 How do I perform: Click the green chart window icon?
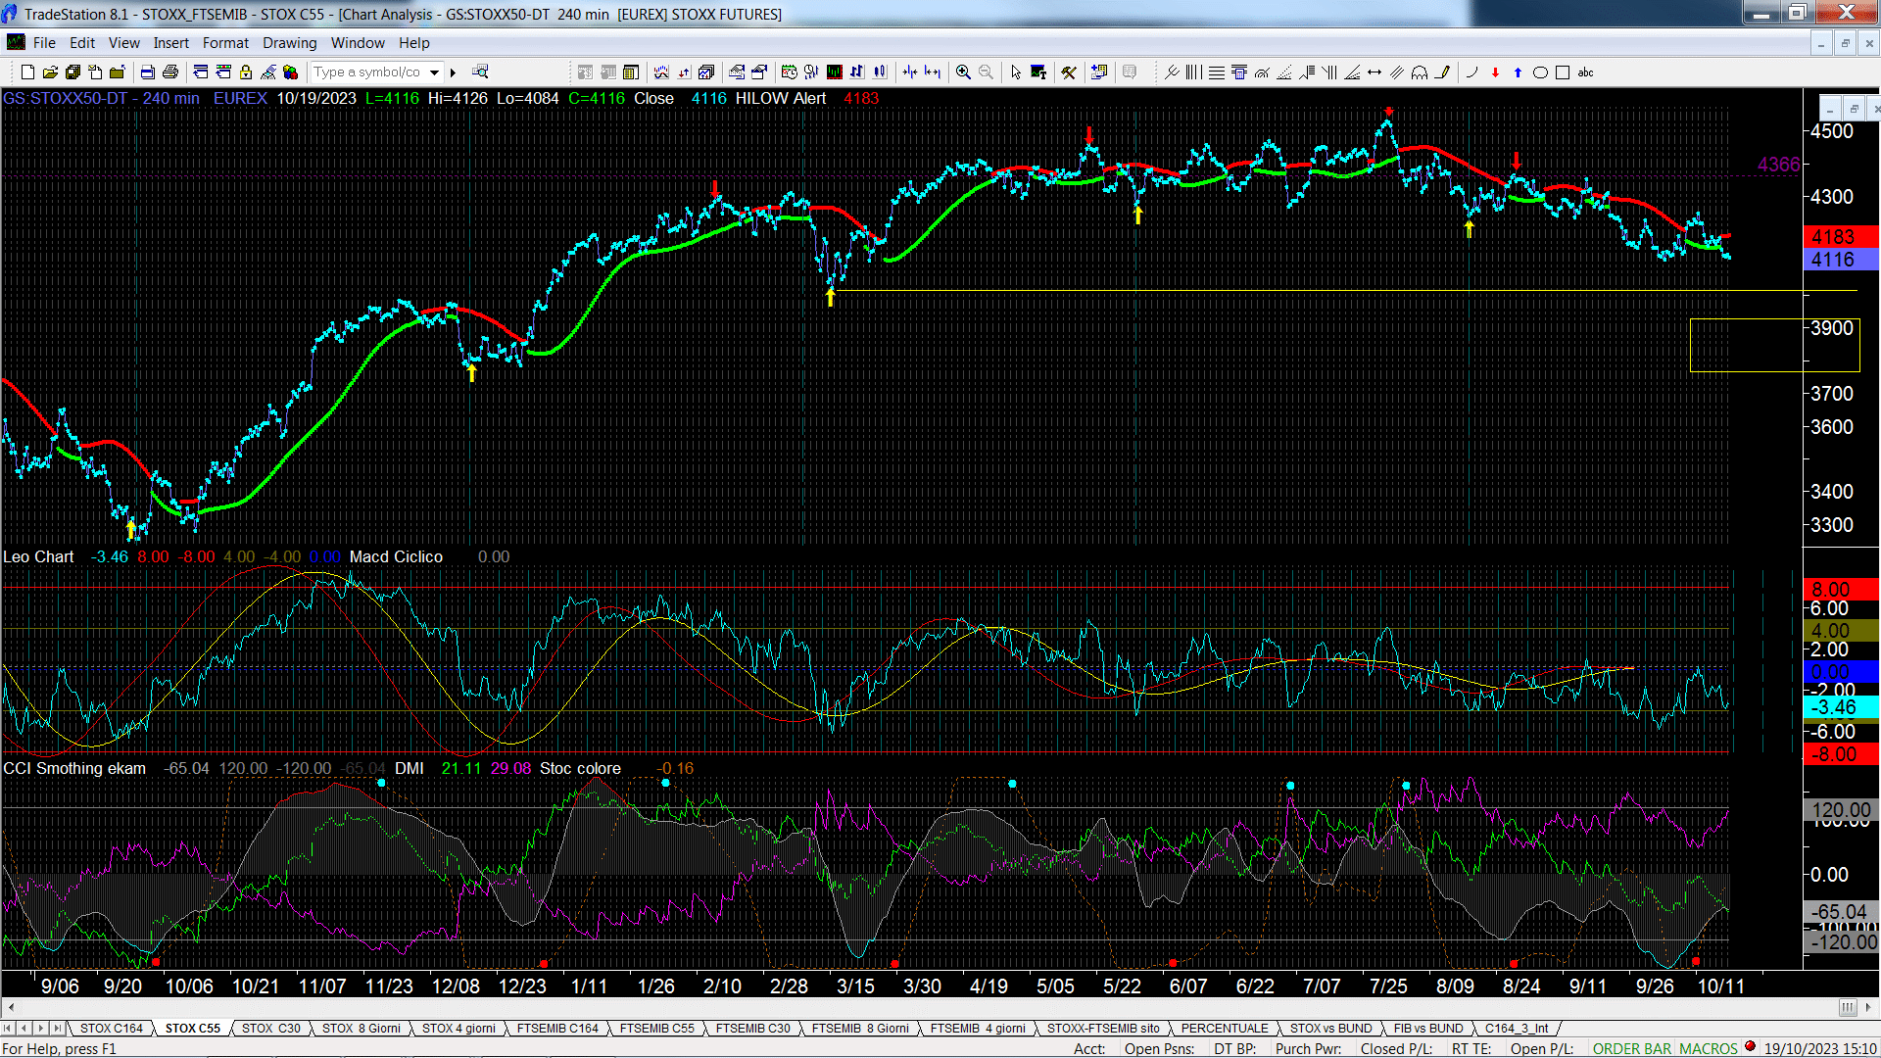[834, 72]
